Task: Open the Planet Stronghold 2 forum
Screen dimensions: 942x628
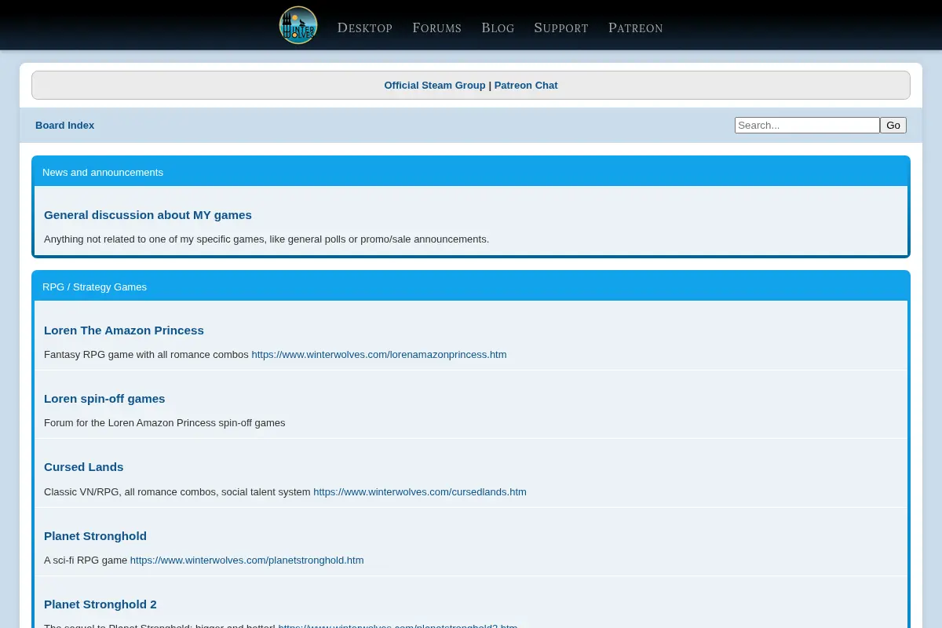Action: [100, 604]
